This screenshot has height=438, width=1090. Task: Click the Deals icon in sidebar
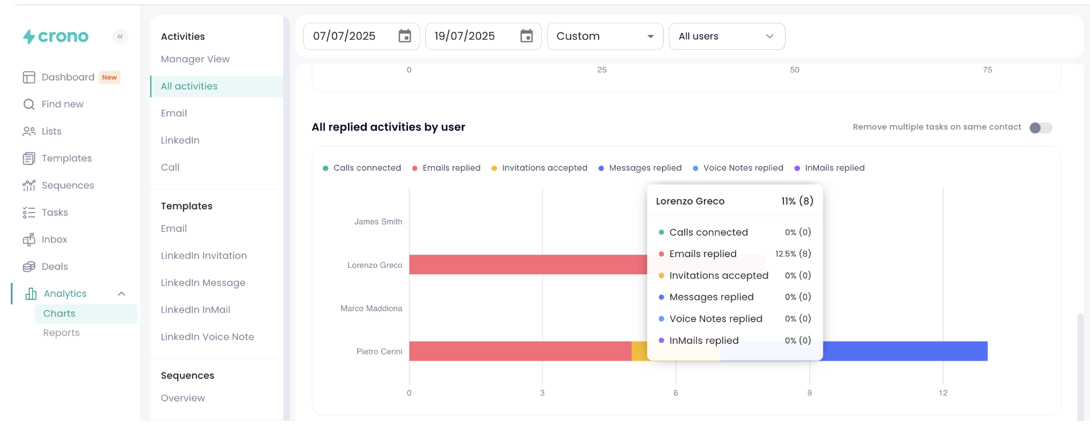[x=29, y=267]
